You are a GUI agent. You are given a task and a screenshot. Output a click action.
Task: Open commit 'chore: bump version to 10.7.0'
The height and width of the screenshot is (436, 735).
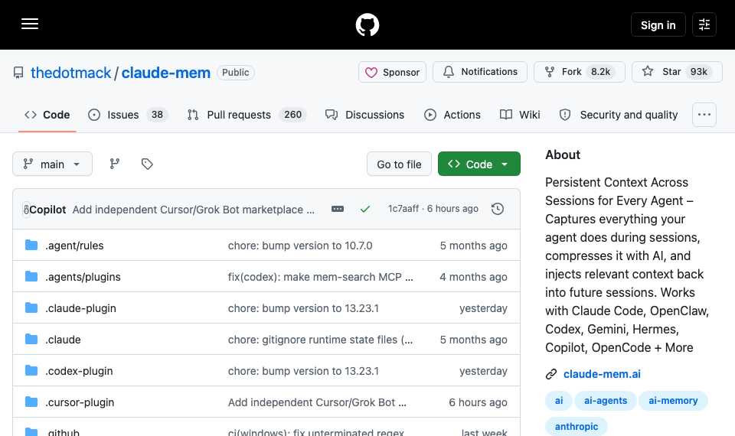300,246
